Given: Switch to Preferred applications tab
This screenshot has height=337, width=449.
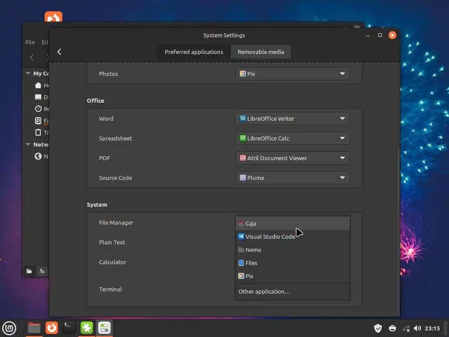Looking at the screenshot, I should coord(194,52).
